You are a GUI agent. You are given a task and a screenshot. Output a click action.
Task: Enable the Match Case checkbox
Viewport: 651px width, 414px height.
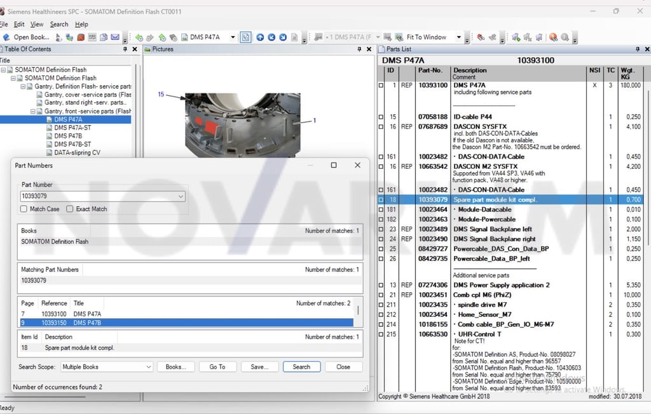tap(24, 209)
